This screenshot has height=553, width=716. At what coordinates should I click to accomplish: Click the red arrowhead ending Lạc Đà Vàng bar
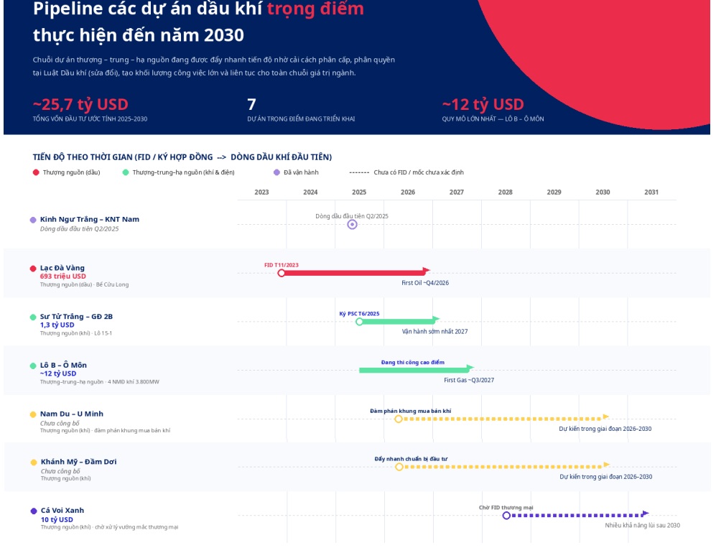[426, 271]
